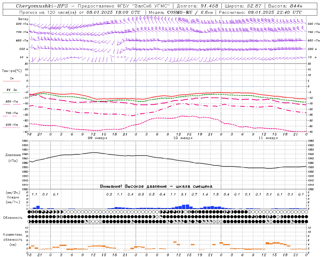The height and width of the screenshot is (257, 321).
Task: Click the 0.2 precipitation value
Action: pos(109,194)
